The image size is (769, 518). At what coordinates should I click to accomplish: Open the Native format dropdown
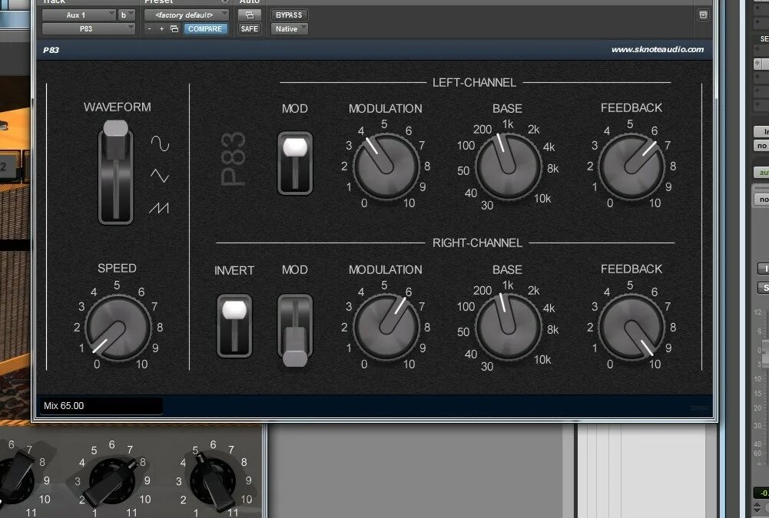click(x=290, y=29)
